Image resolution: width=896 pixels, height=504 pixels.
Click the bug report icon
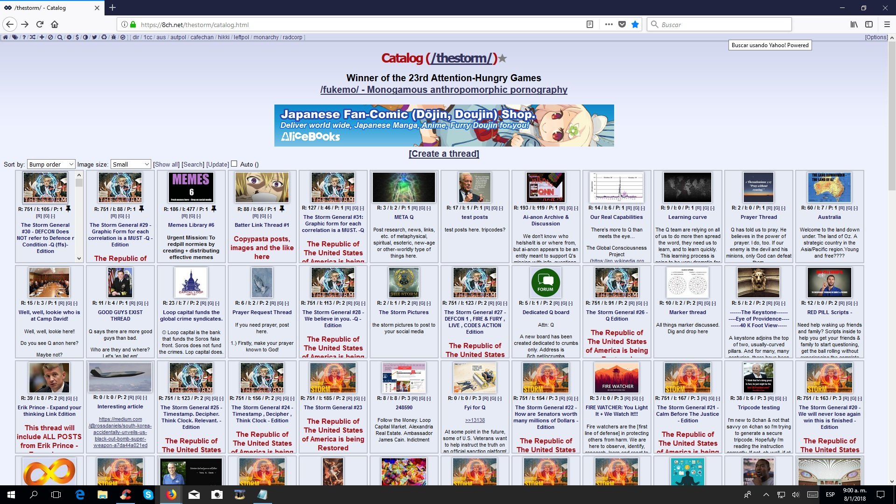point(113,37)
